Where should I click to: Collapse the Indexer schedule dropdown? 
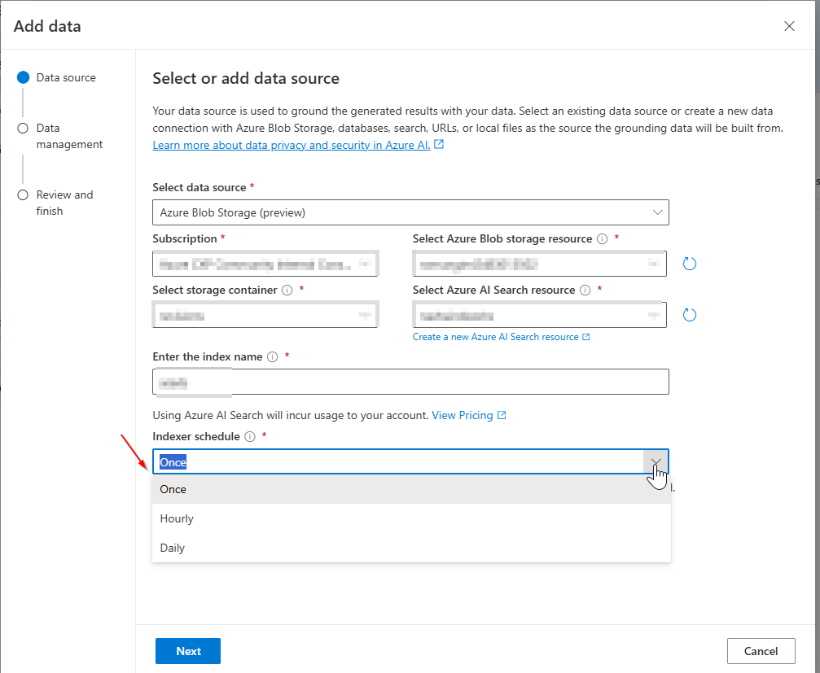click(656, 461)
